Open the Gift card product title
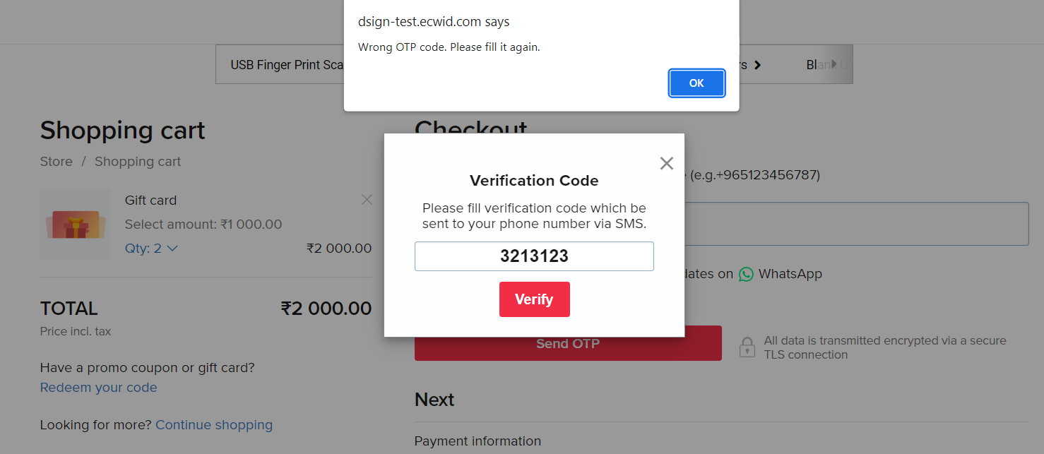 (x=150, y=201)
